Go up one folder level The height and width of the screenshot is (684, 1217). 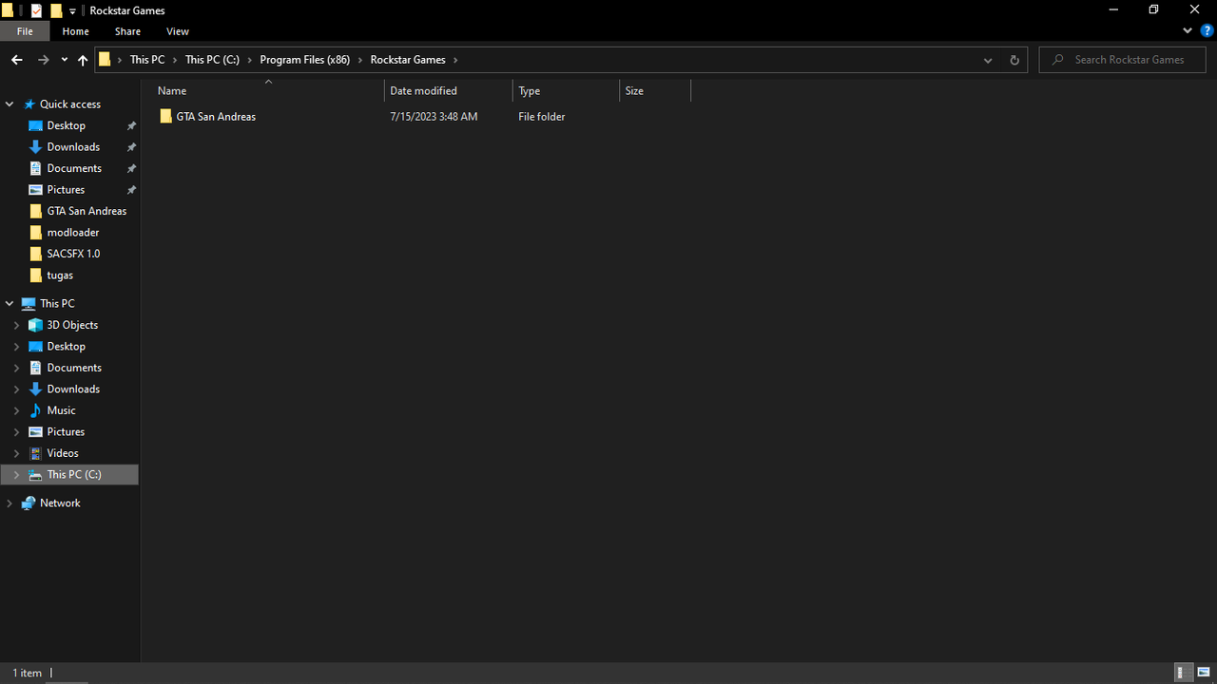[83, 60]
